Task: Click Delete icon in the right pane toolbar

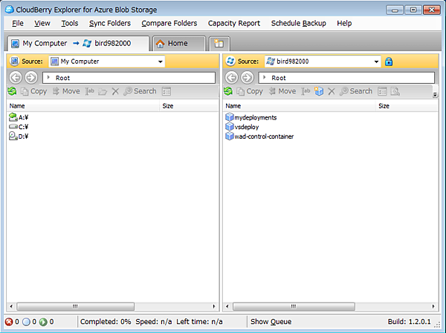Action: (x=331, y=91)
